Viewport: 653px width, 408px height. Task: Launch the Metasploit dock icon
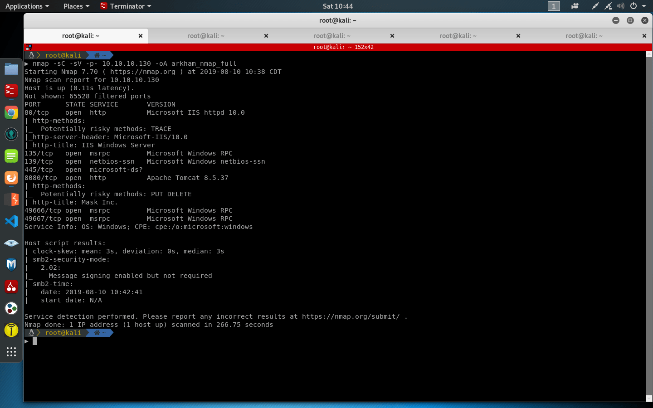[x=11, y=265]
